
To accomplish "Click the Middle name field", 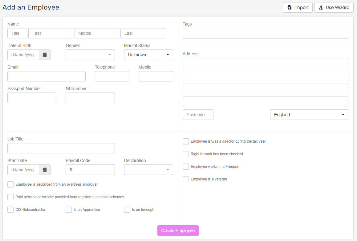I will click(x=97, y=33).
